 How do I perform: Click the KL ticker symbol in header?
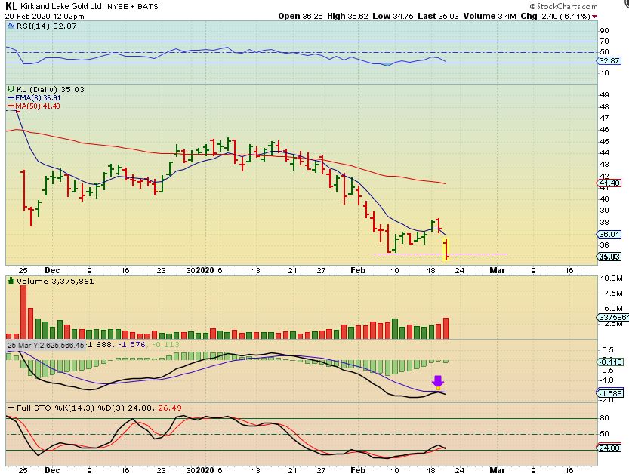(x=11, y=6)
